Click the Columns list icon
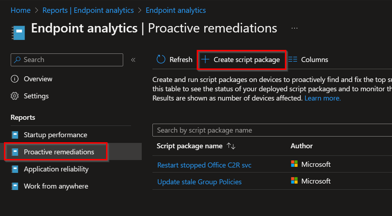 coord(293,60)
